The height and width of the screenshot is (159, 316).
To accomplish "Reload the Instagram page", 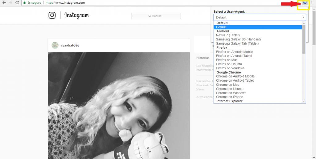I will [17, 2].
